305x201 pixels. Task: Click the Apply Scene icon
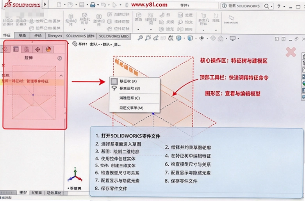click(221, 38)
